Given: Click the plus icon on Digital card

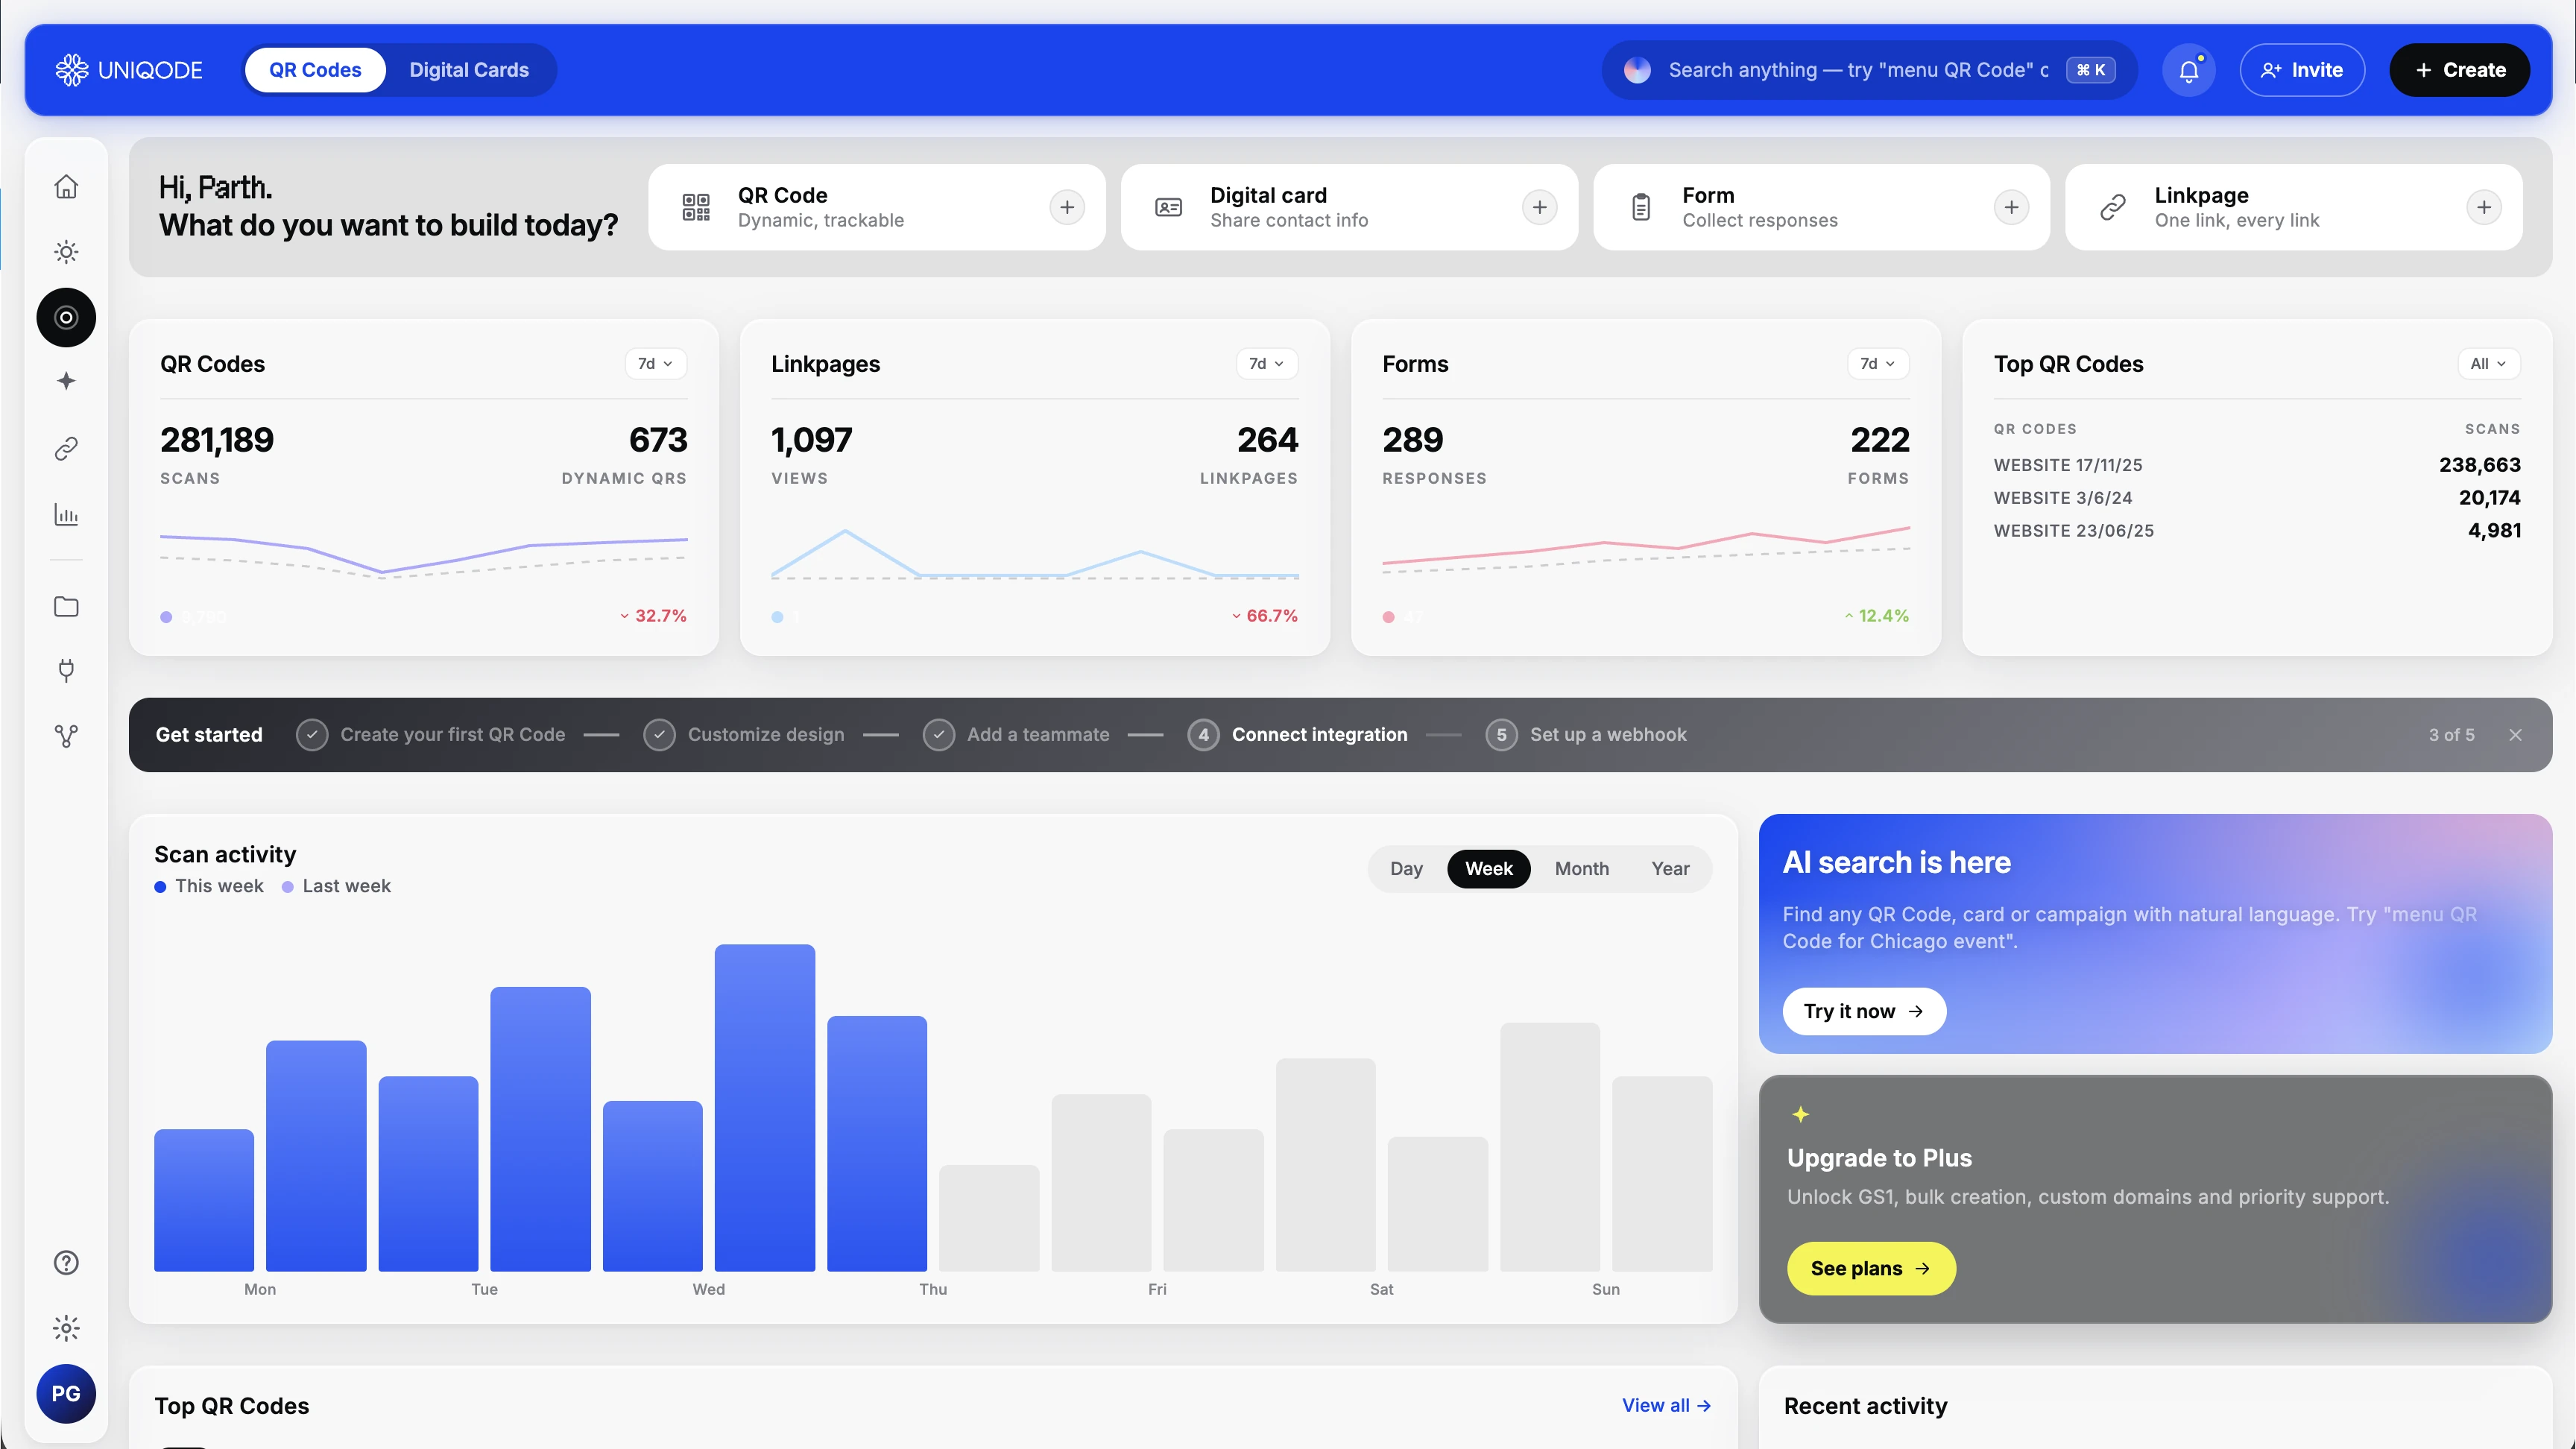Looking at the screenshot, I should coord(1539,207).
